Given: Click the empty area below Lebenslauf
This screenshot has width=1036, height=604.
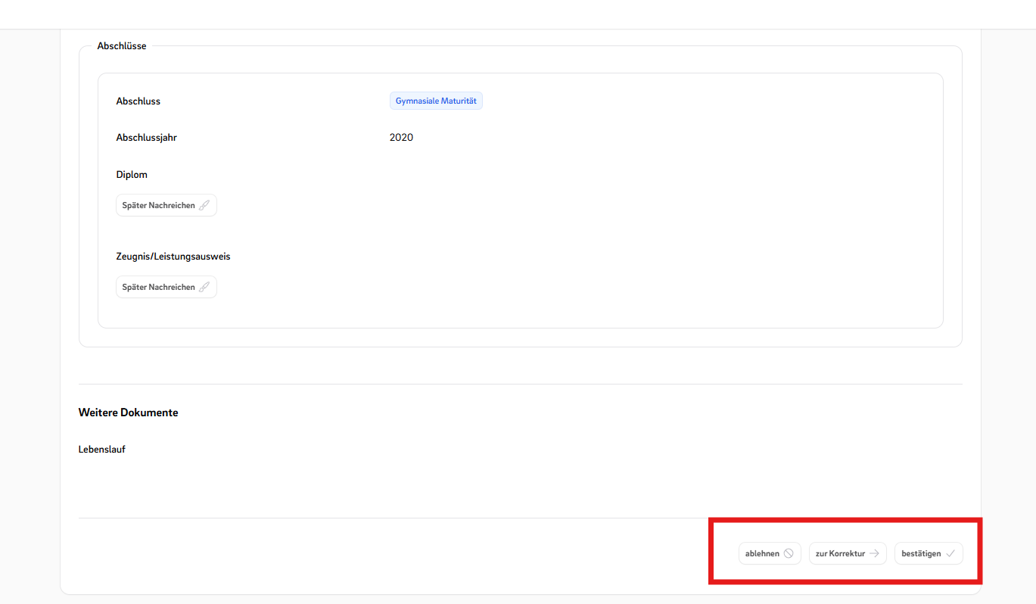Looking at the screenshot, I should pyautogui.click(x=303, y=484).
